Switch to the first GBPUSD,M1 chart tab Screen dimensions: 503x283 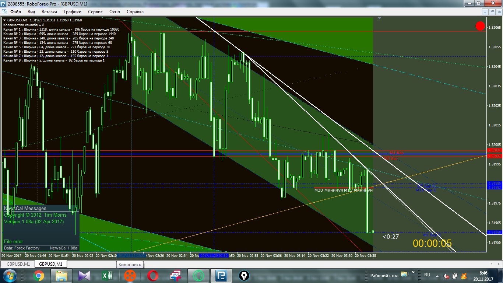coord(18,264)
